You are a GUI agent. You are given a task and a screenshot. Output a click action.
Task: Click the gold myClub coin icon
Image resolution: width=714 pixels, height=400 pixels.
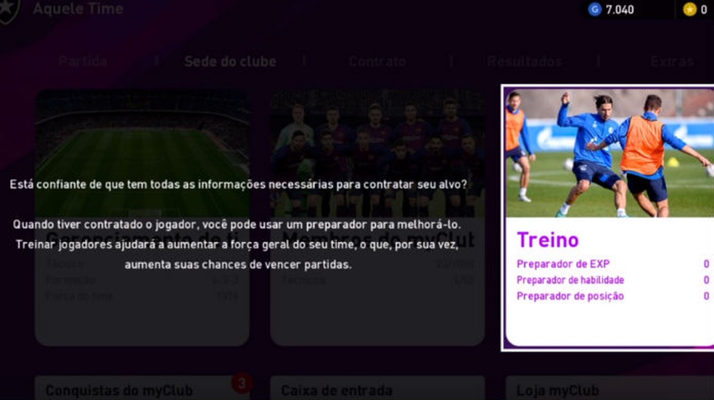coord(690,9)
